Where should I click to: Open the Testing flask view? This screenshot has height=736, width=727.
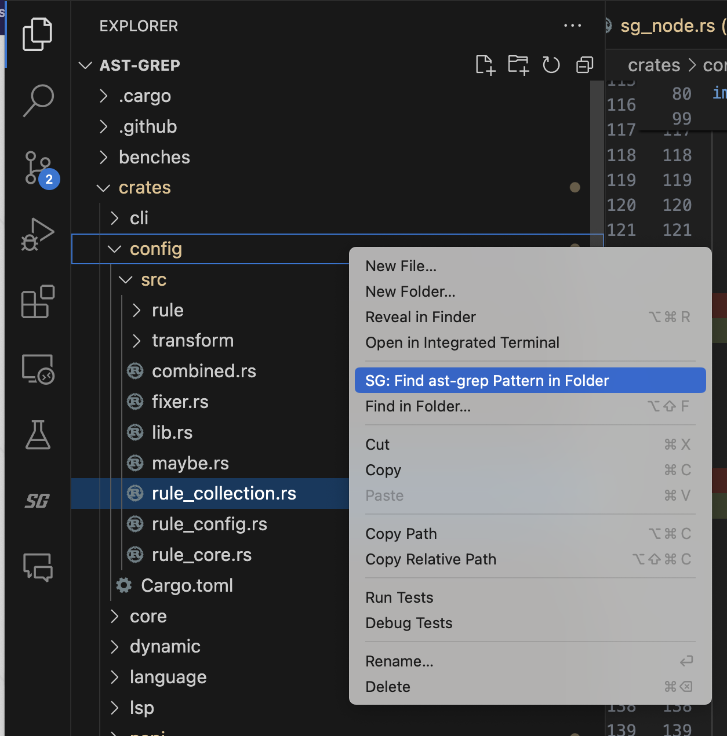(38, 435)
